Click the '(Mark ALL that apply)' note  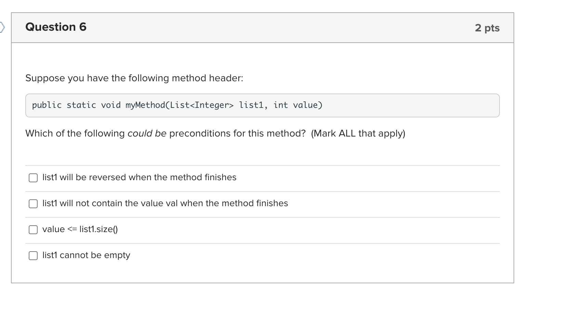click(358, 133)
